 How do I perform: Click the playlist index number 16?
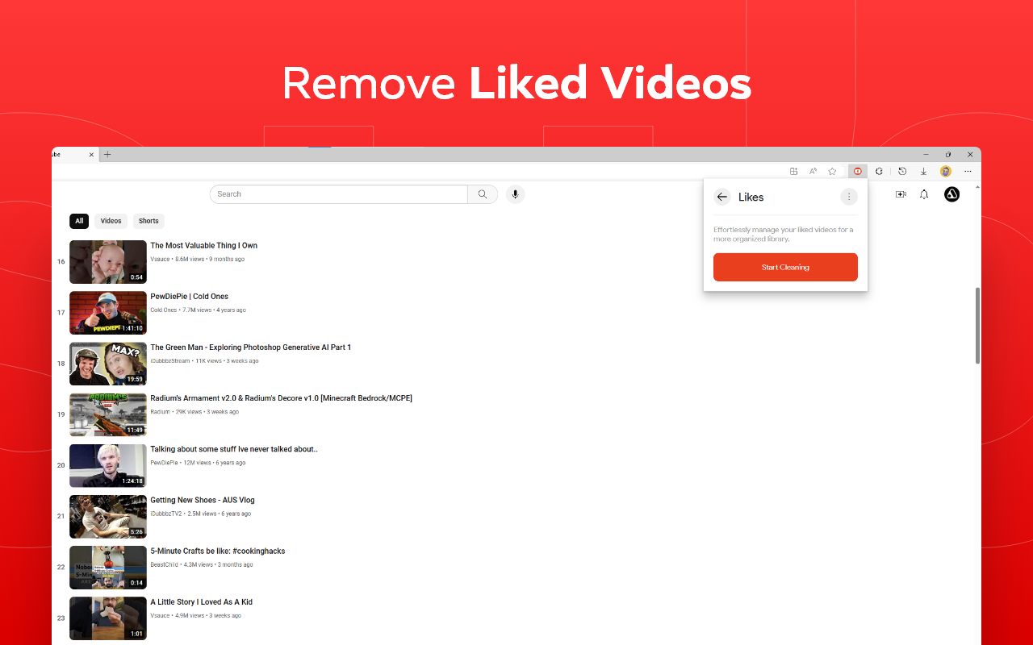coord(61,262)
